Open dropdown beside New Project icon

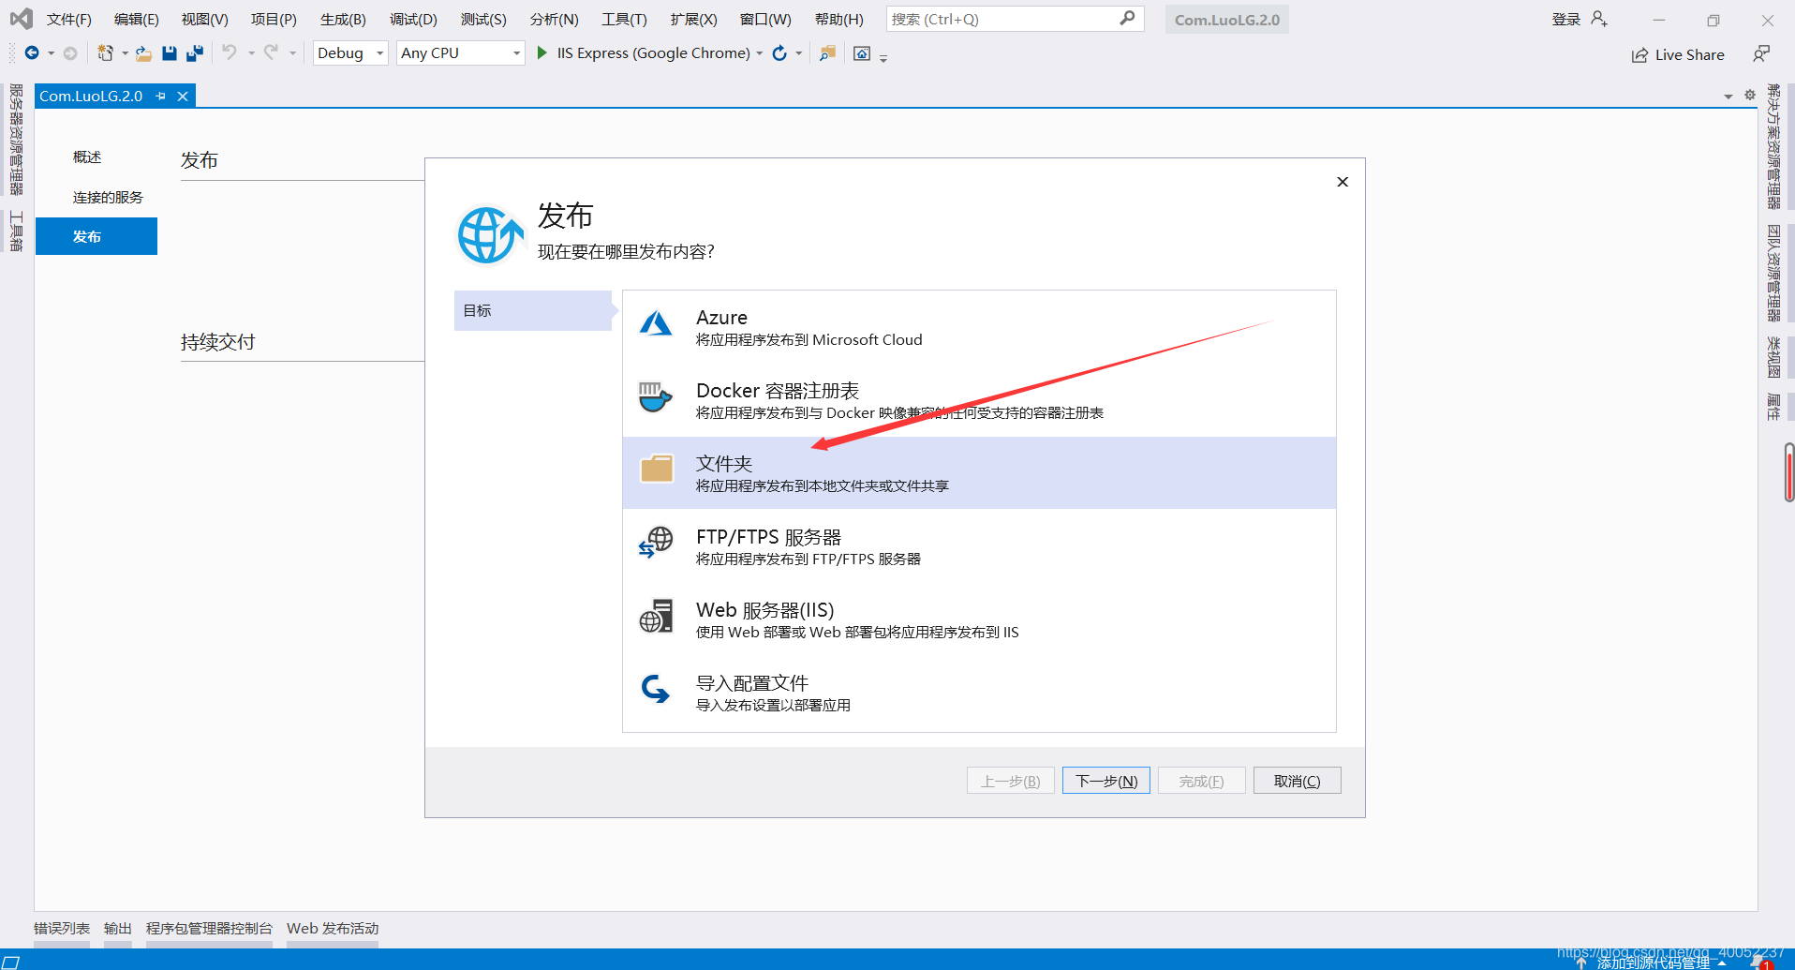[125, 53]
